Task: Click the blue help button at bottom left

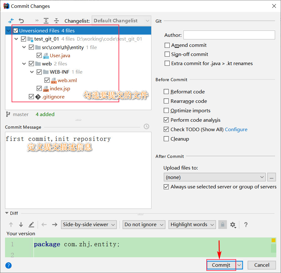Action: click(x=8, y=265)
